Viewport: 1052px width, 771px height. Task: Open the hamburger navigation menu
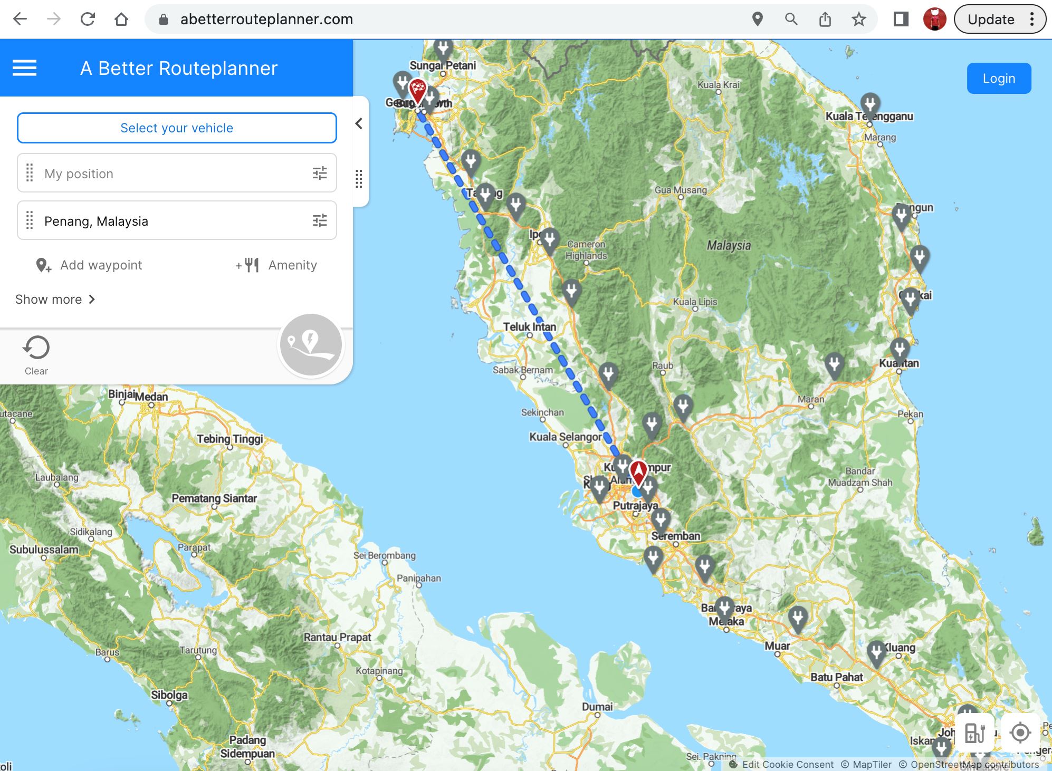23,68
